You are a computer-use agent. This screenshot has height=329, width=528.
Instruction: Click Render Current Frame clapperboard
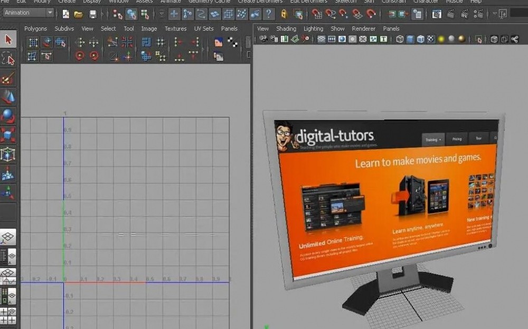(x=450, y=14)
